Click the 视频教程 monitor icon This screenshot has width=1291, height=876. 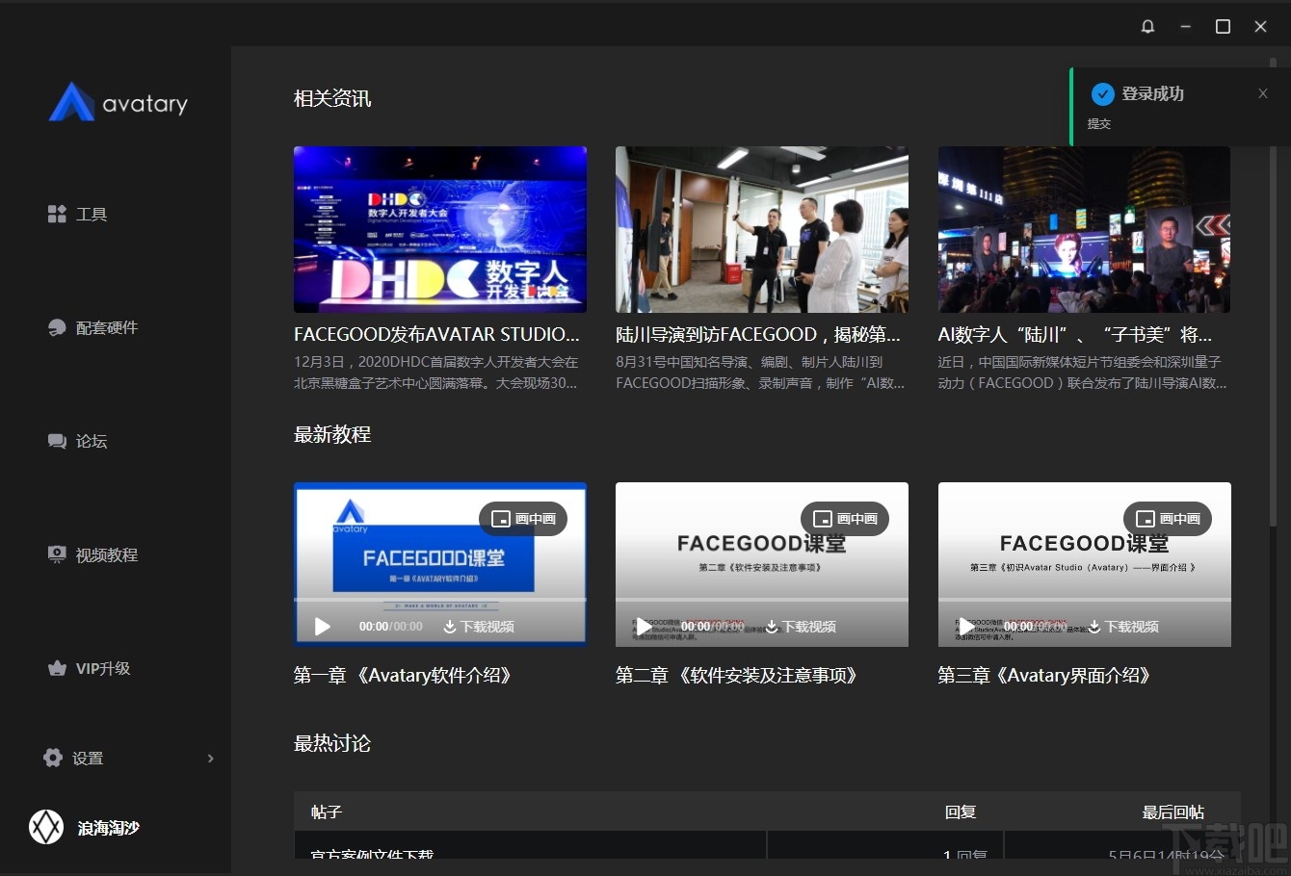point(57,554)
